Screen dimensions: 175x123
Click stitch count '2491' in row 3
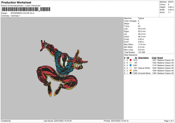click(x=135, y=66)
